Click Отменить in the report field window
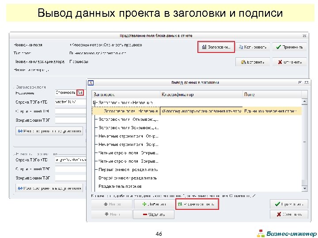Viewport: 318px width, 238px height. pyautogui.click(x=289, y=62)
